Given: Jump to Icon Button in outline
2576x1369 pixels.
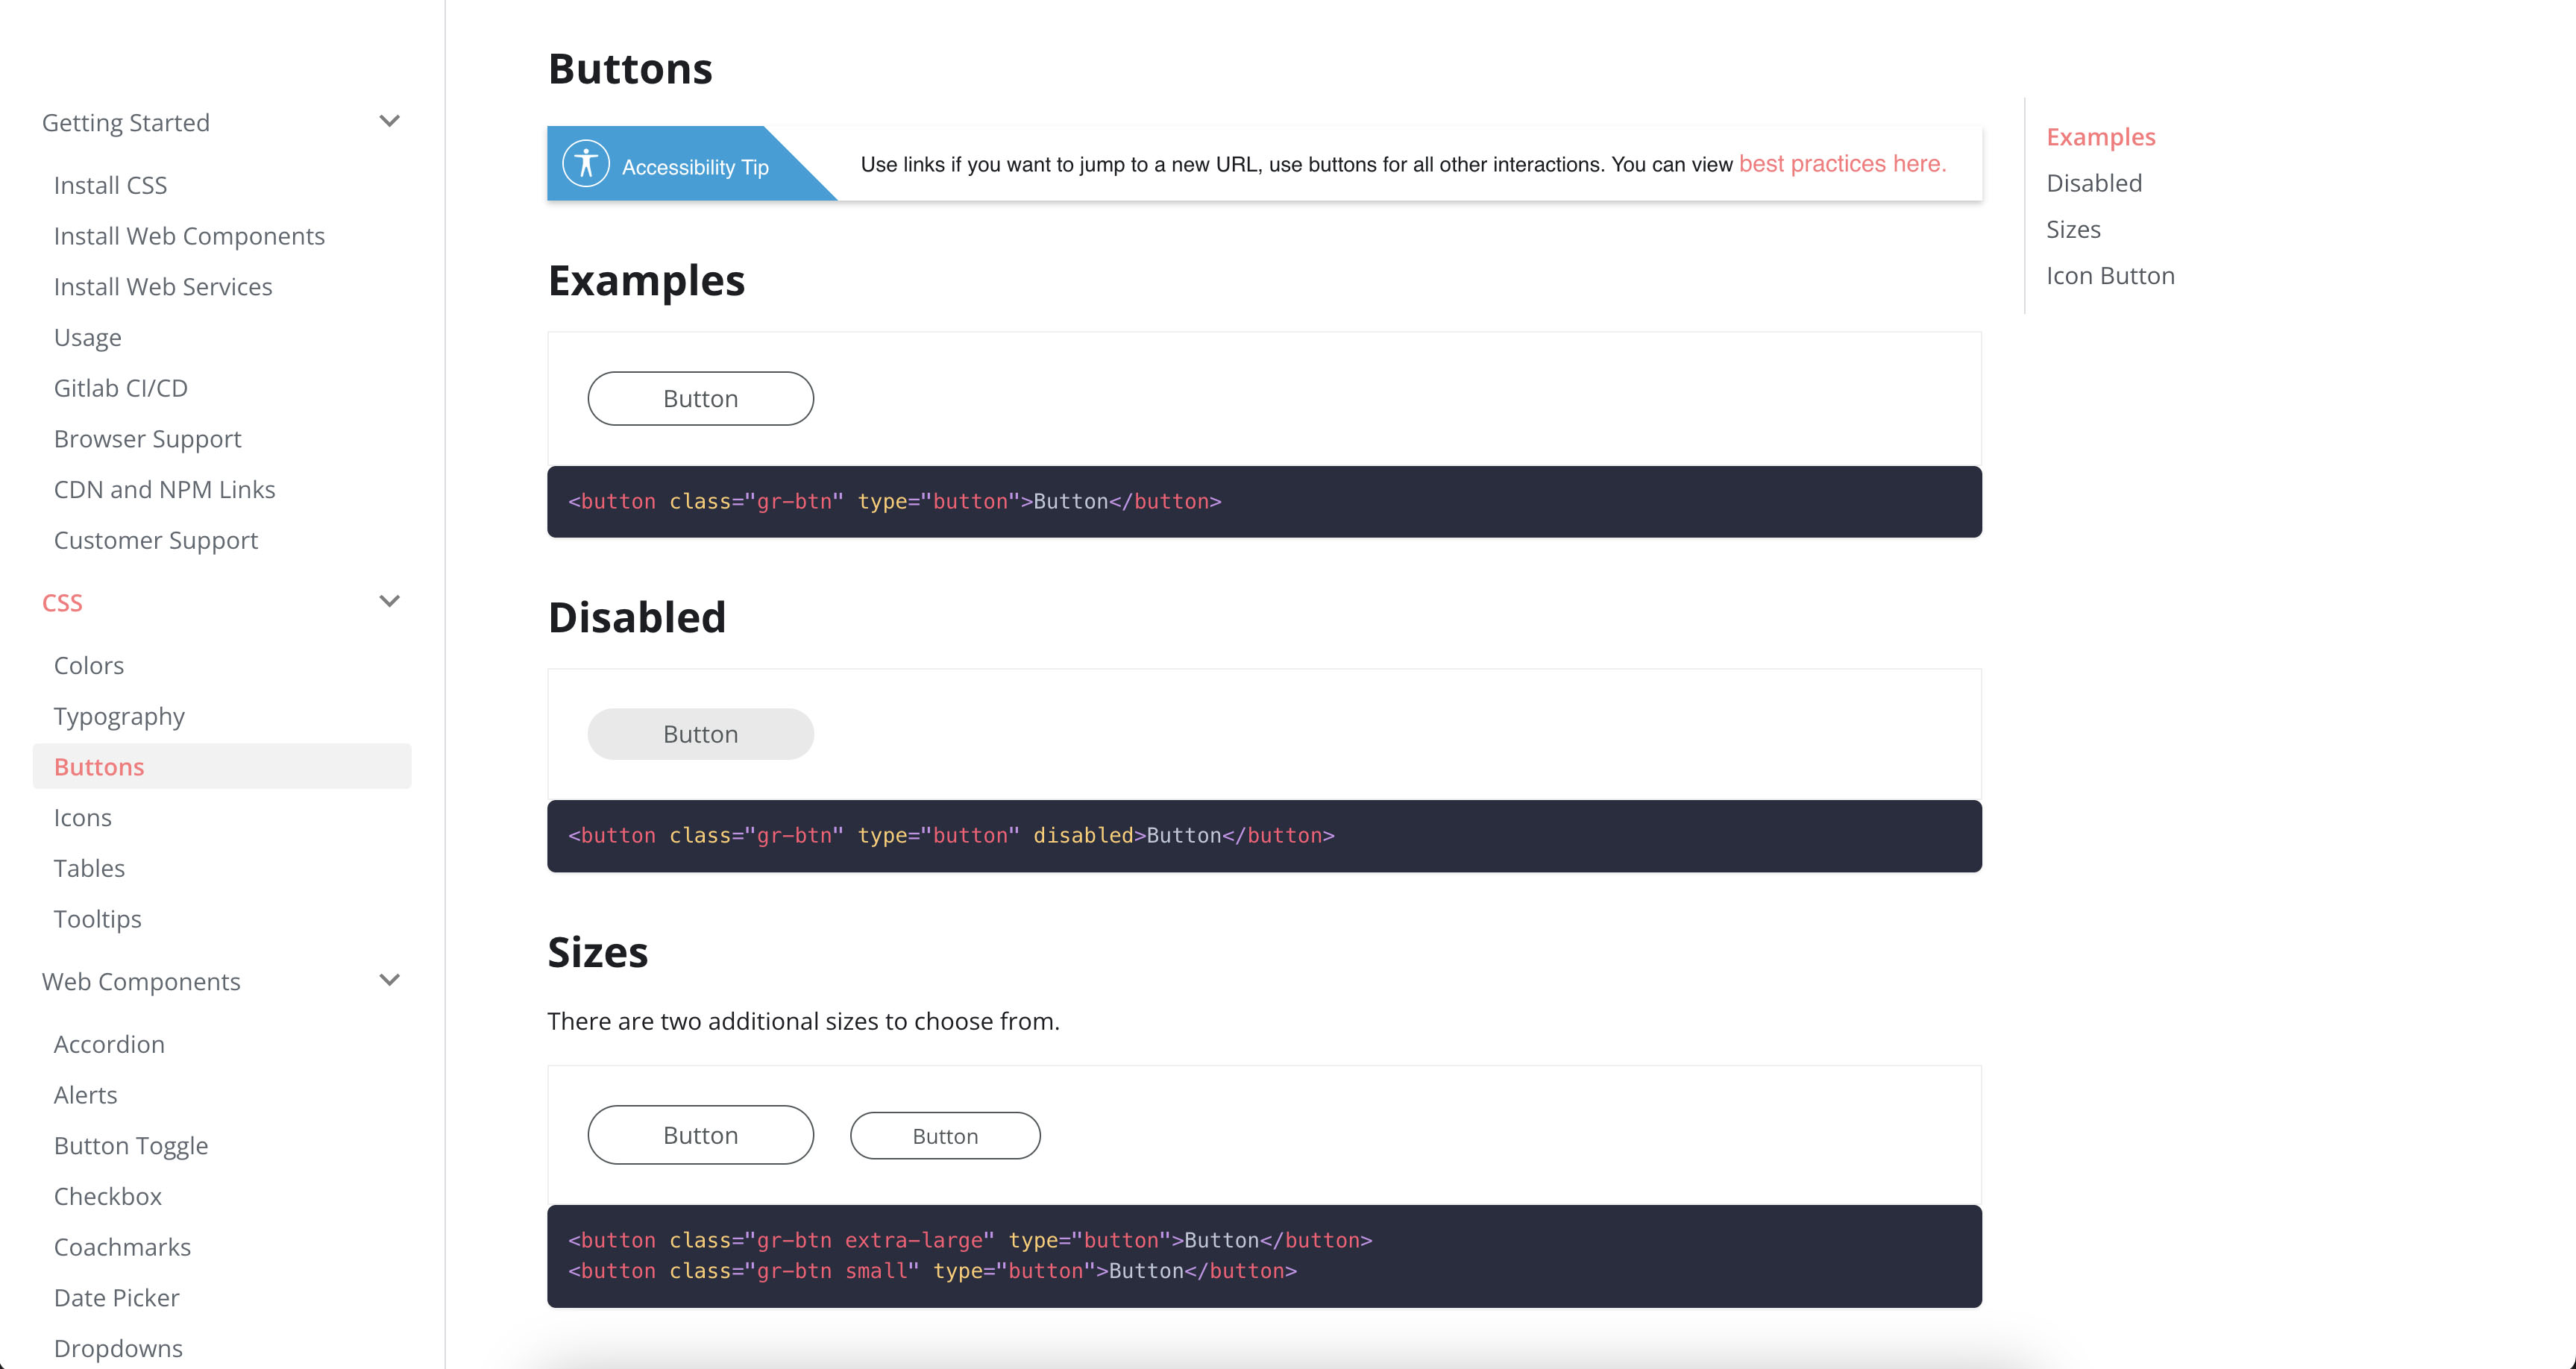Looking at the screenshot, I should coord(2110,276).
